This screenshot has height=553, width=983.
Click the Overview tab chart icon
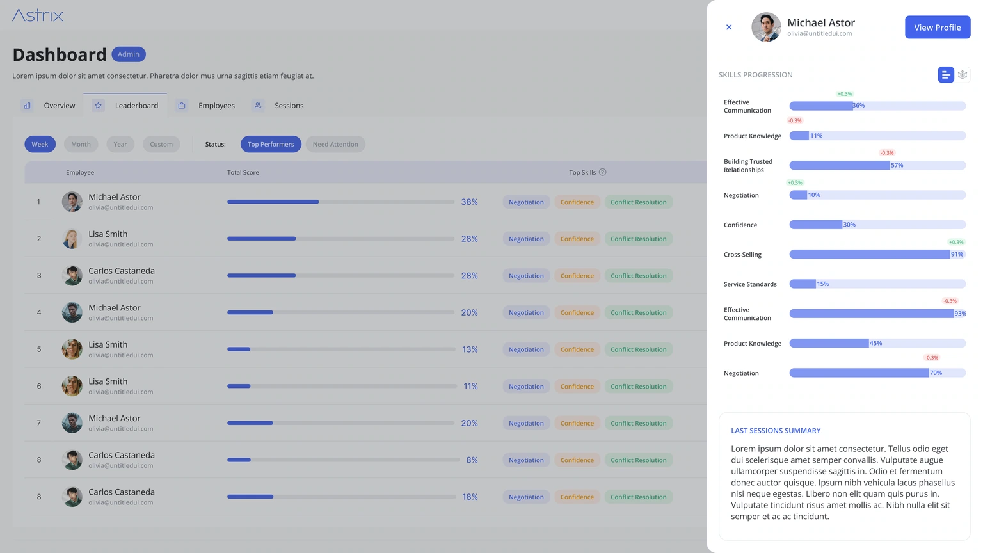(27, 106)
